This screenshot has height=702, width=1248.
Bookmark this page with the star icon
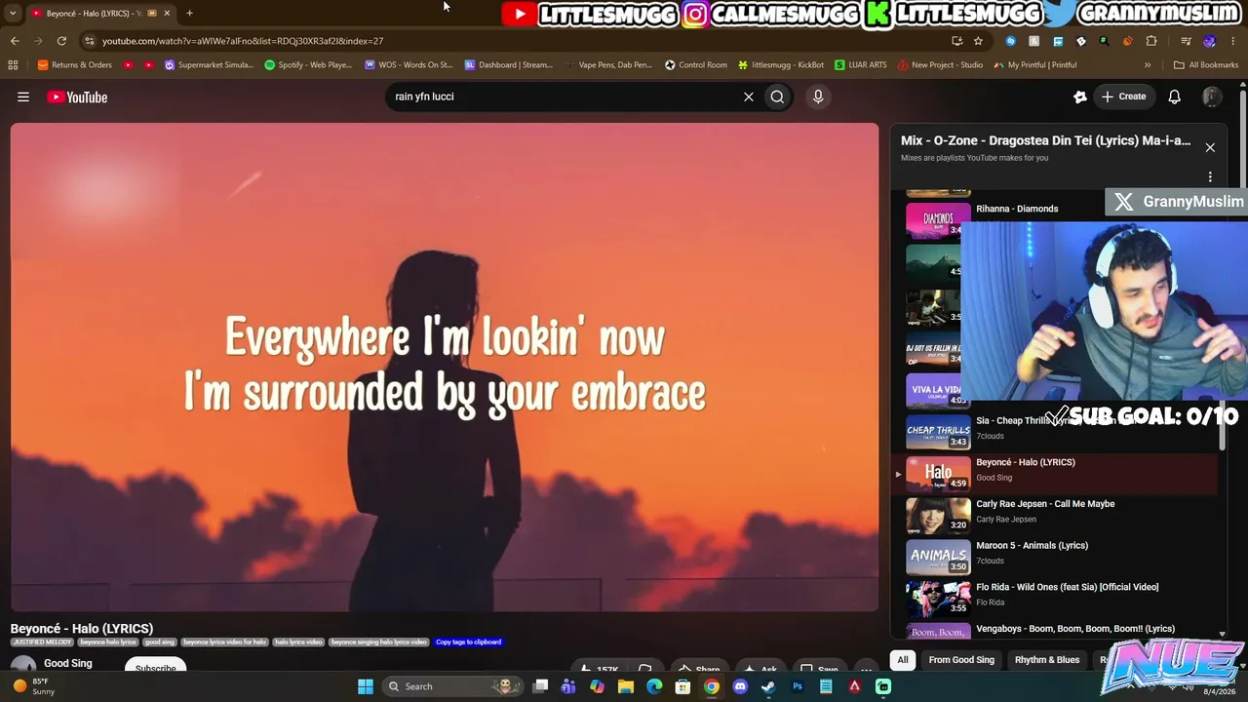[x=978, y=41]
